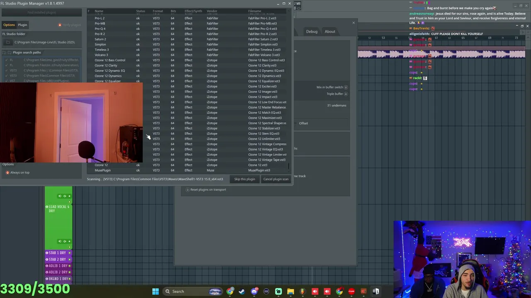Switch to the Options tab
This screenshot has width=531, height=298.
pos(9,25)
